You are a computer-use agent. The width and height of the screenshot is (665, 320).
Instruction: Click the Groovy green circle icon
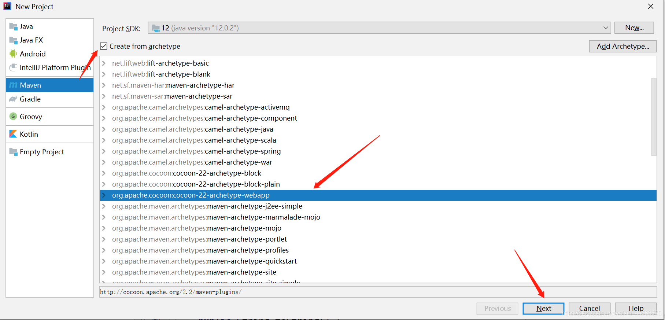(13, 117)
